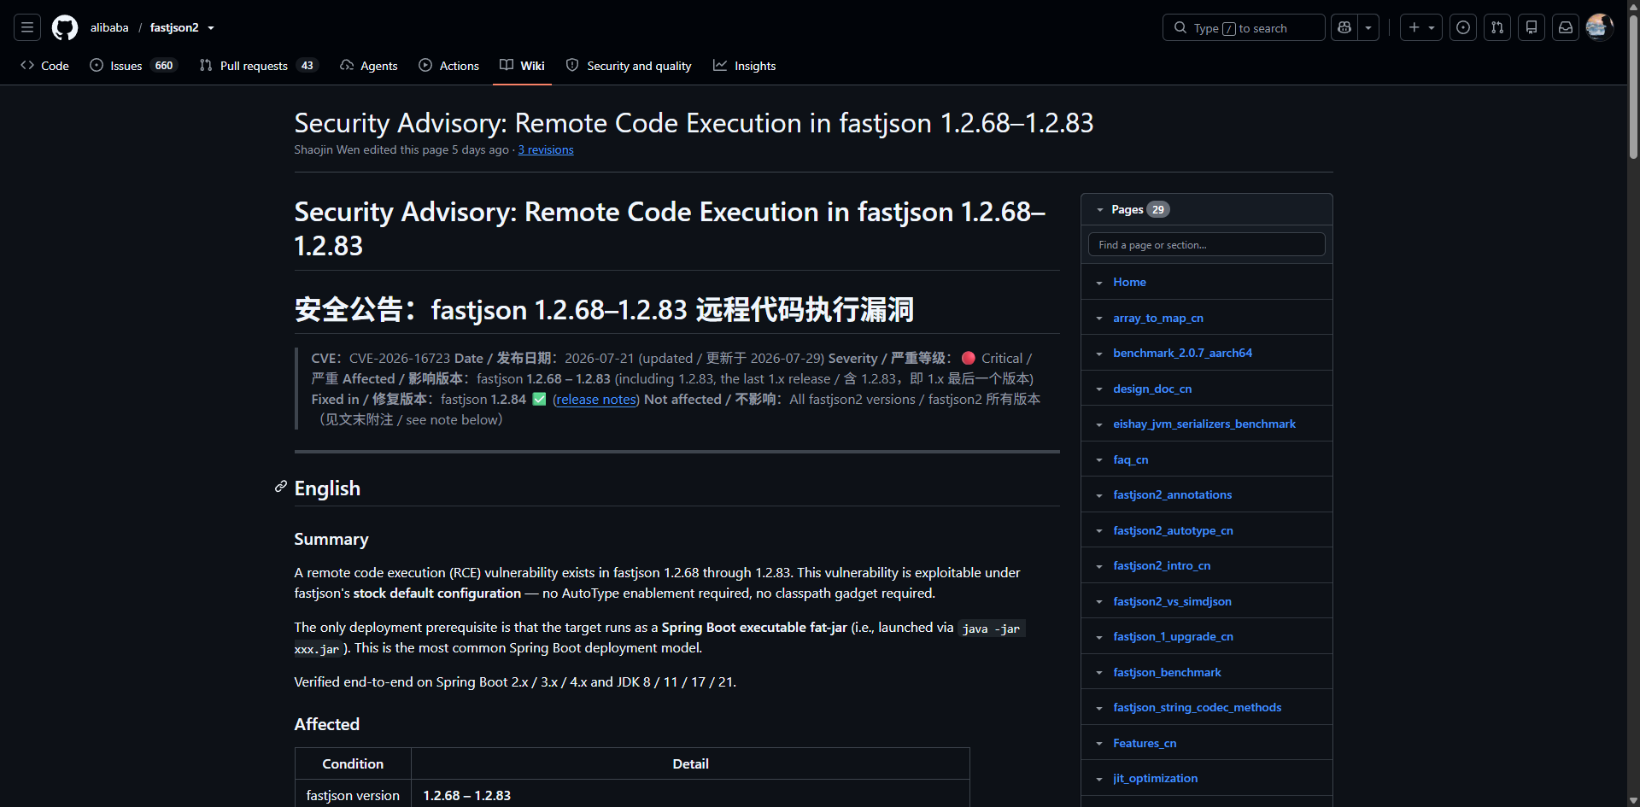Open the create new plus menu
This screenshot has width=1640, height=807.
(1421, 27)
